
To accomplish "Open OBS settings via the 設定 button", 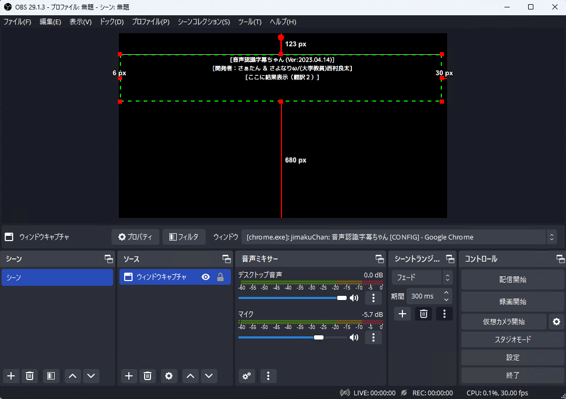I will (512, 357).
